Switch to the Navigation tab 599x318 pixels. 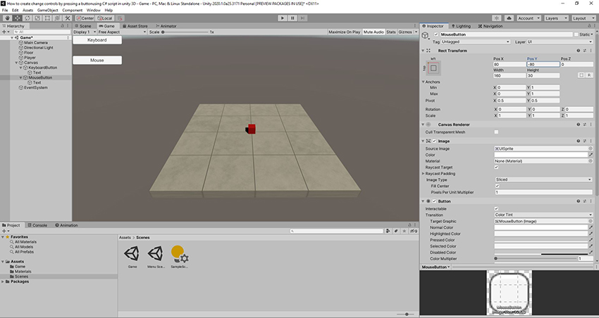(x=490, y=26)
